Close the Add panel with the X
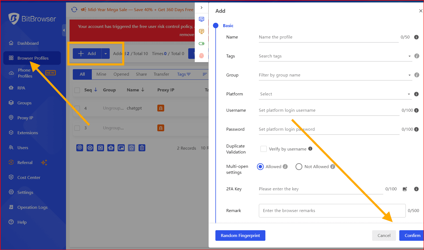This screenshot has height=250, width=424. pyautogui.click(x=421, y=11)
